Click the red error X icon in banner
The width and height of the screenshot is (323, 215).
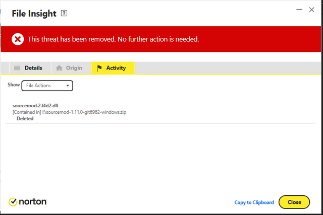18,39
